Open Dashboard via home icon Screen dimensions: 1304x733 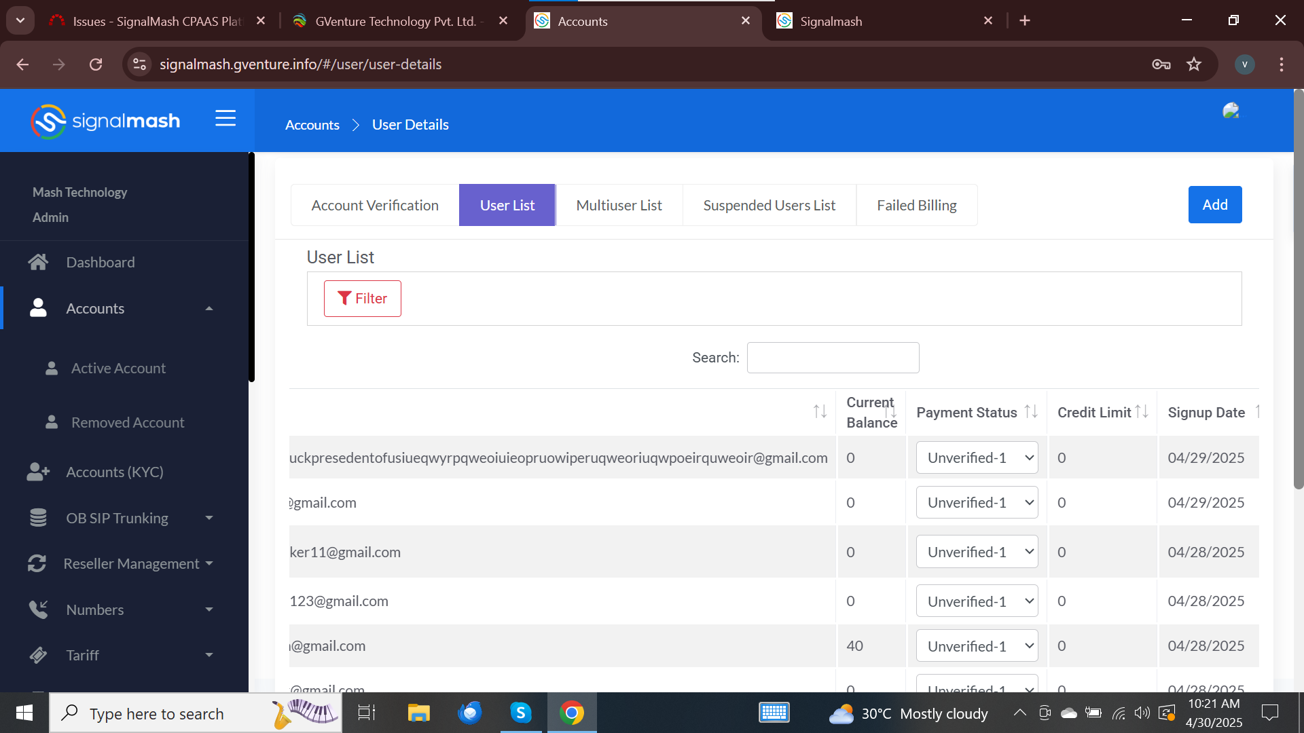pos(38,262)
